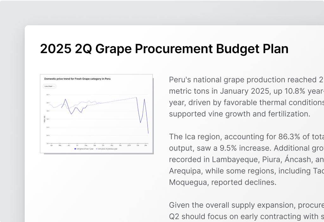Click the 'Apr' label on the x-axis
This screenshot has width=324, height=222.
(51, 145)
